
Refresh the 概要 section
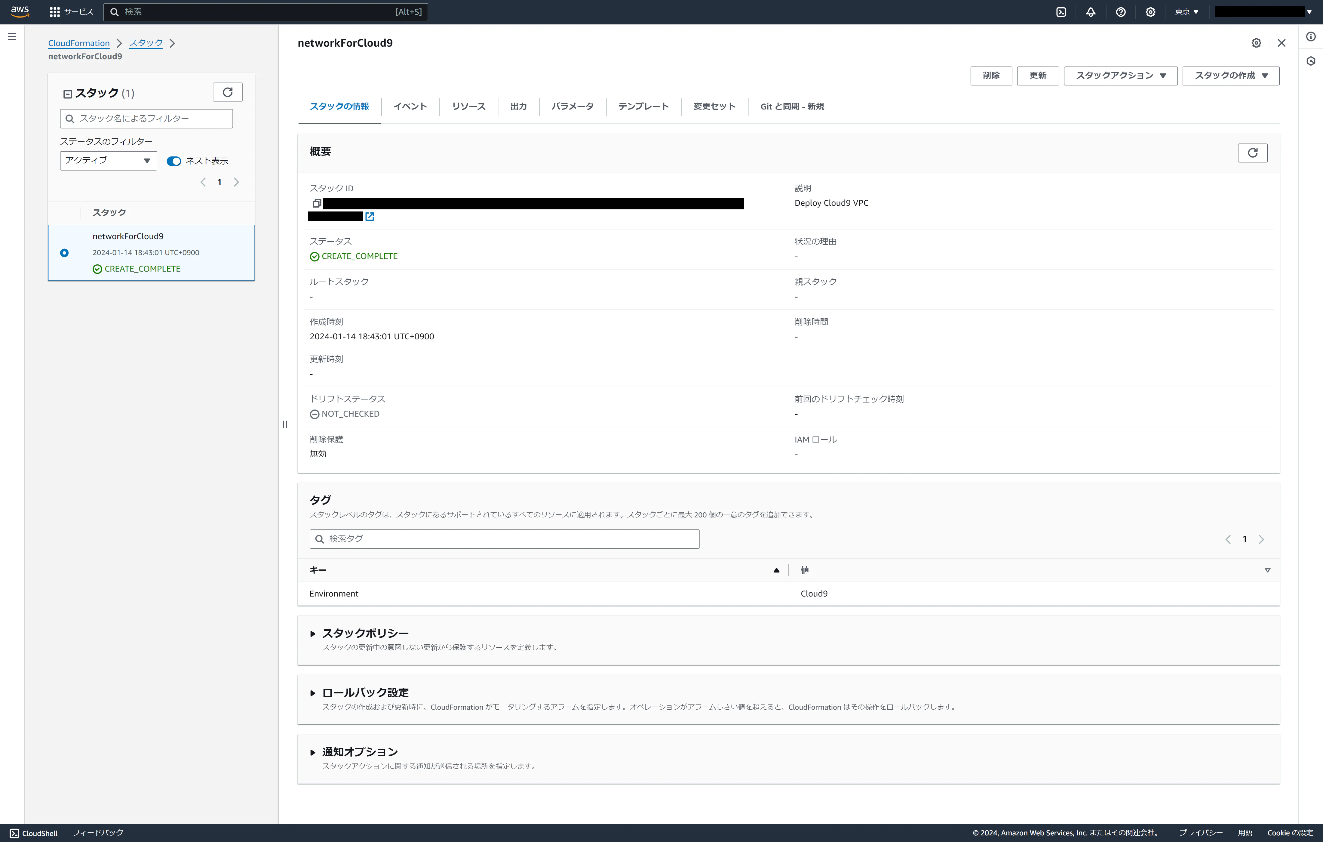(1252, 153)
